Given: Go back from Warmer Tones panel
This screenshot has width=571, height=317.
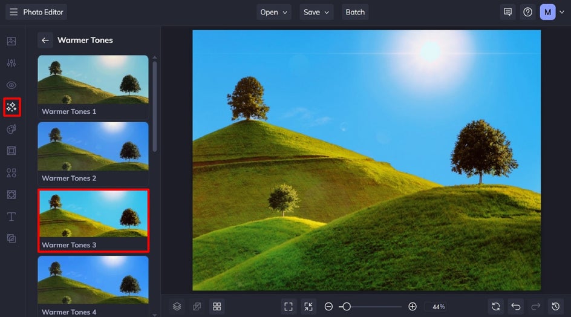Looking at the screenshot, I should (x=45, y=40).
